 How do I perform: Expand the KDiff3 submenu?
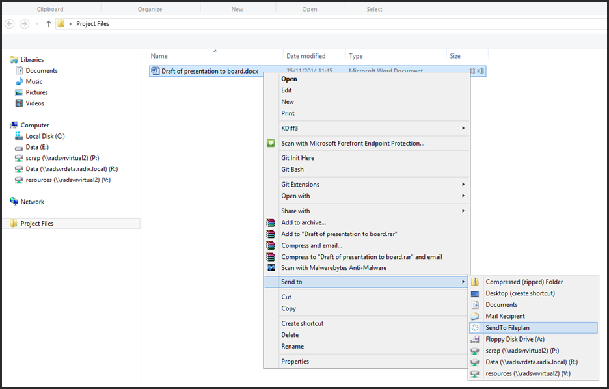click(367, 128)
